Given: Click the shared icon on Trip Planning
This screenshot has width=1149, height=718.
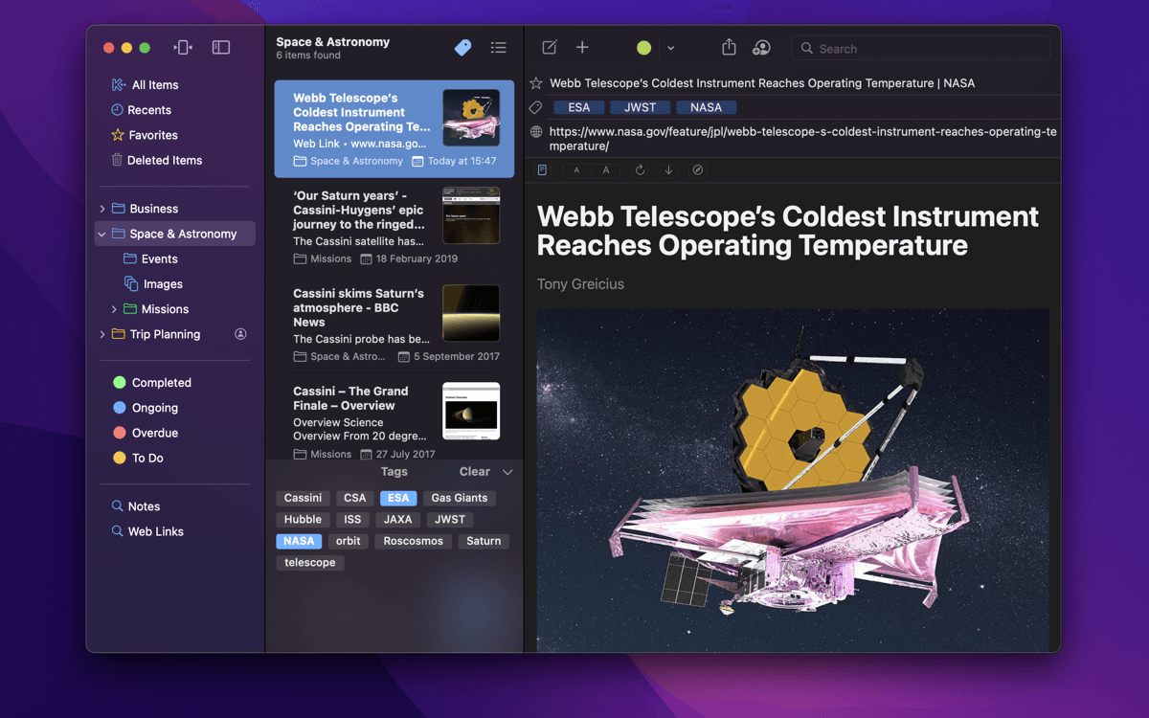Looking at the screenshot, I should pyautogui.click(x=240, y=334).
